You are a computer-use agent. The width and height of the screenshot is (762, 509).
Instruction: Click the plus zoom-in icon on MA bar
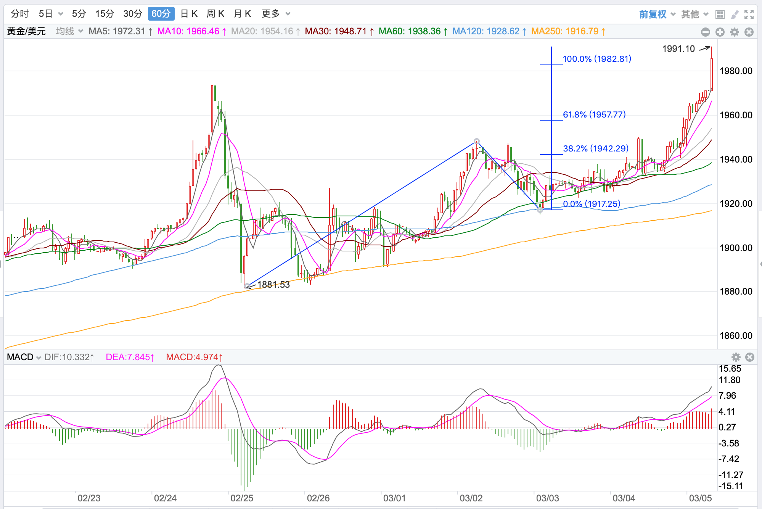point(720,32)
